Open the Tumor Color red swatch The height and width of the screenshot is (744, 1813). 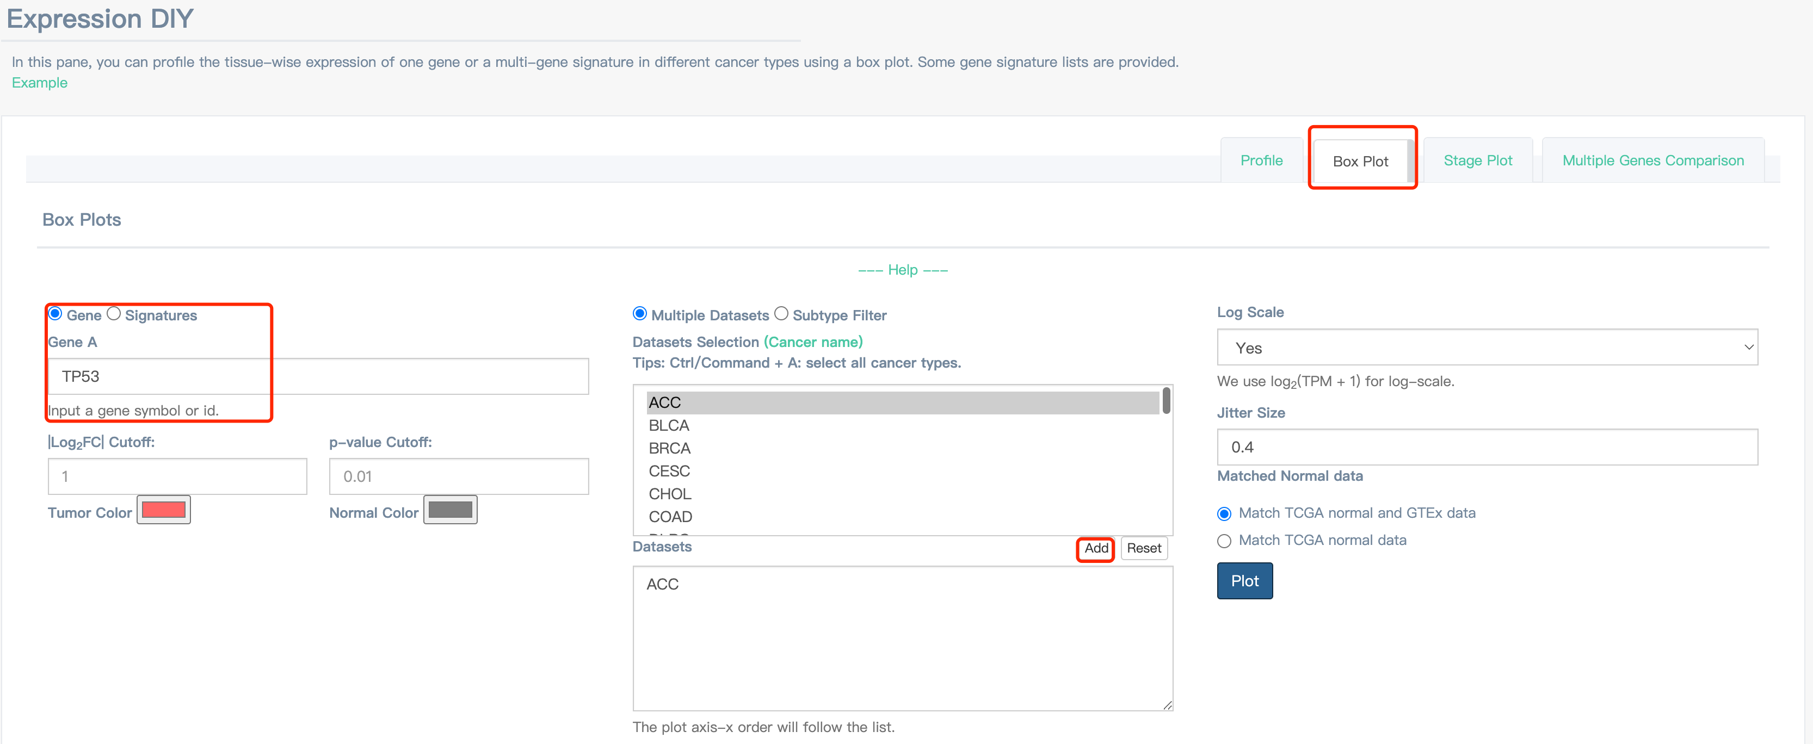(163, 510)
